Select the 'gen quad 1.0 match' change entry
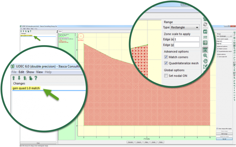 26,89
